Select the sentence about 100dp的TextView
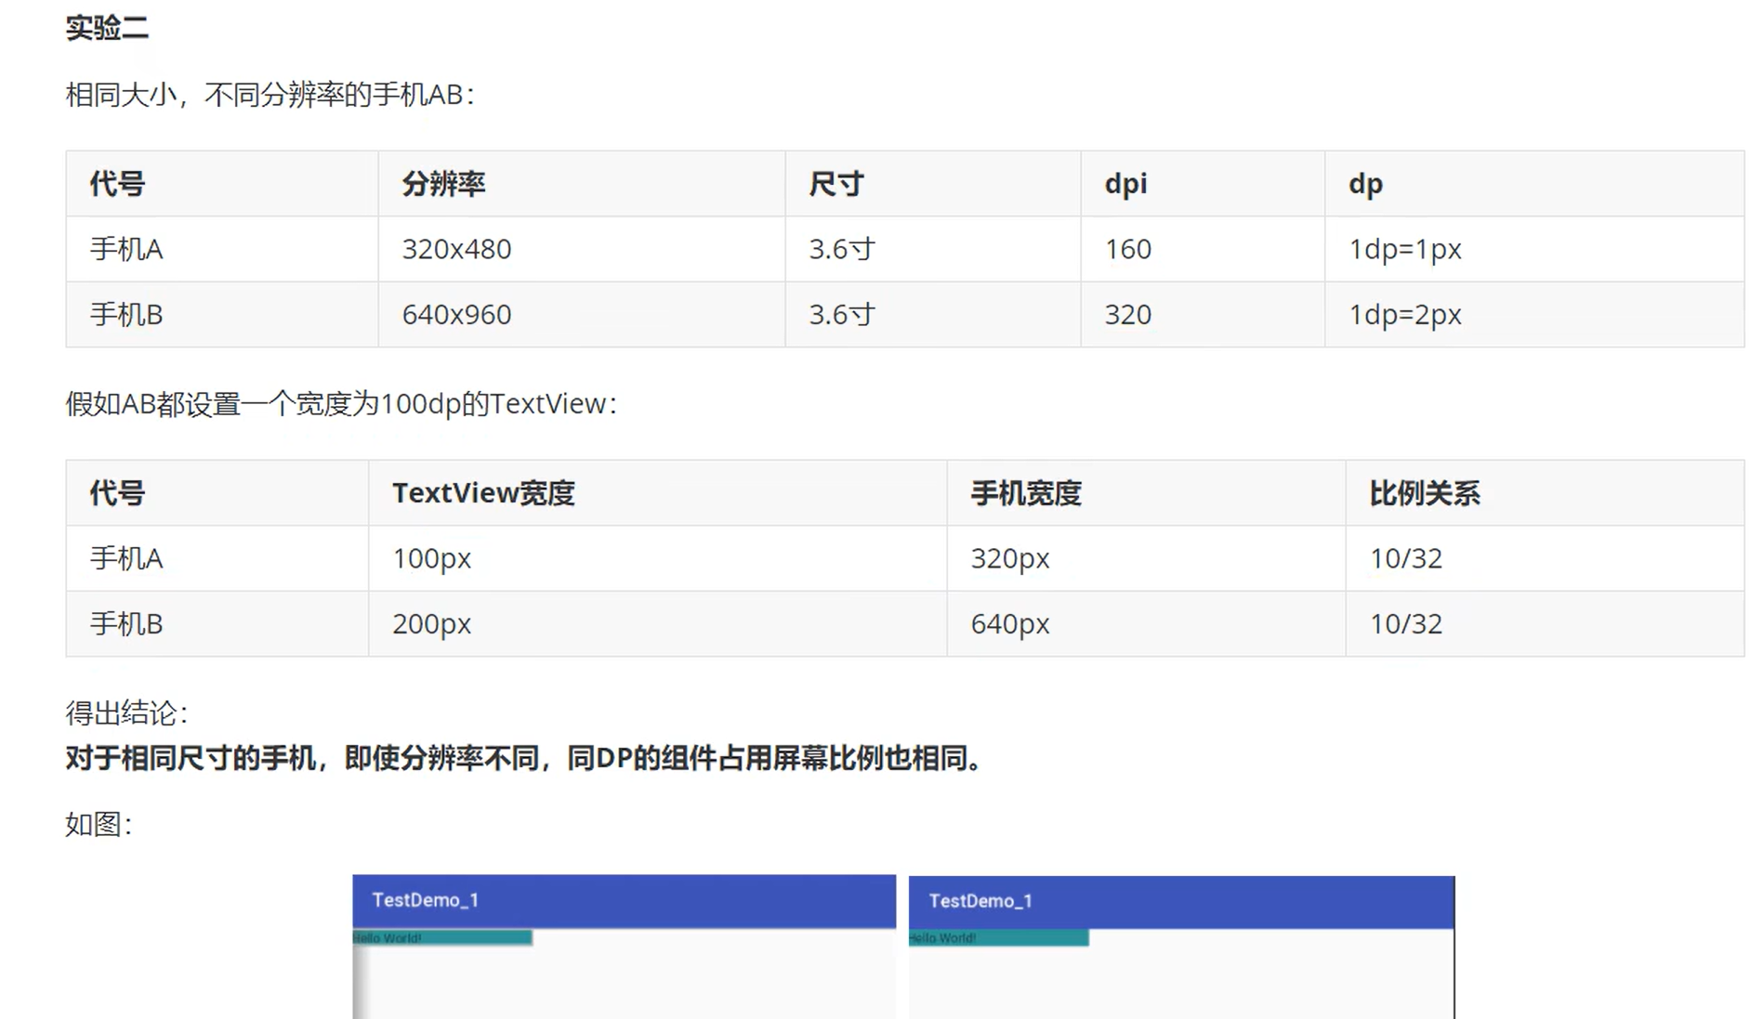The height and width of the screenshot is (1019, 1763). 341,404
